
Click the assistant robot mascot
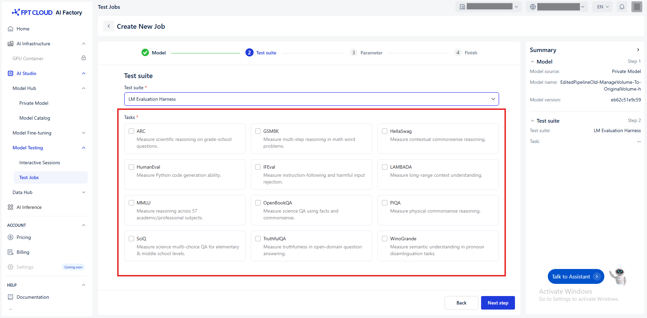pos(618,276)
